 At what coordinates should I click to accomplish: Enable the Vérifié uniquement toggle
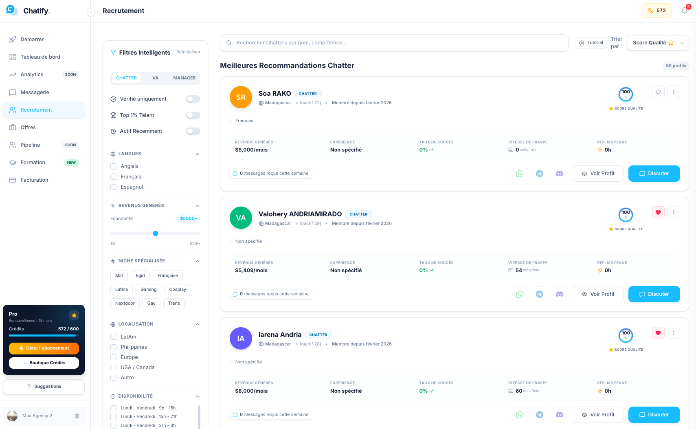pos(193,99)
